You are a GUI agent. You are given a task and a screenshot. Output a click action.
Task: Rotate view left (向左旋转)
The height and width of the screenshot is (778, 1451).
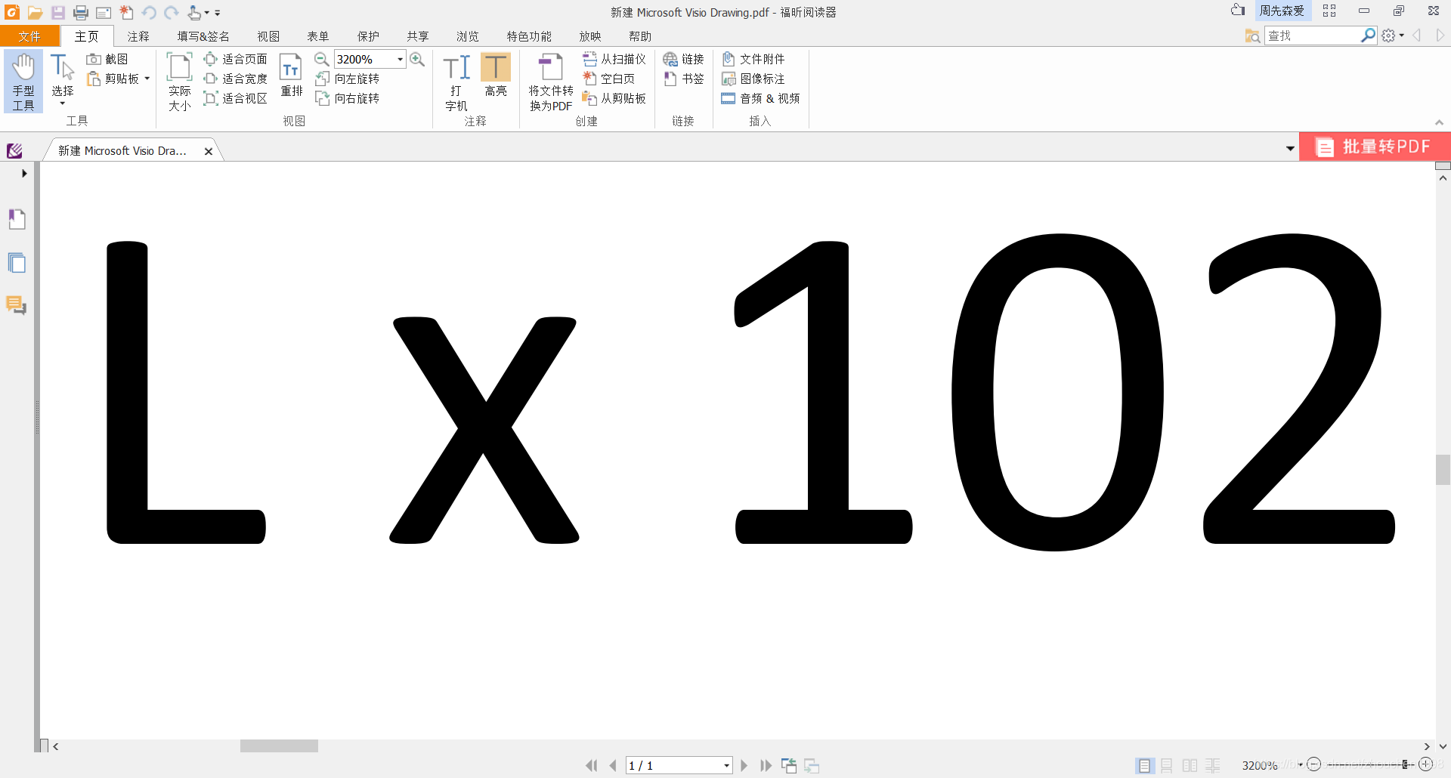pyautogui.click(x=347, y=79)
